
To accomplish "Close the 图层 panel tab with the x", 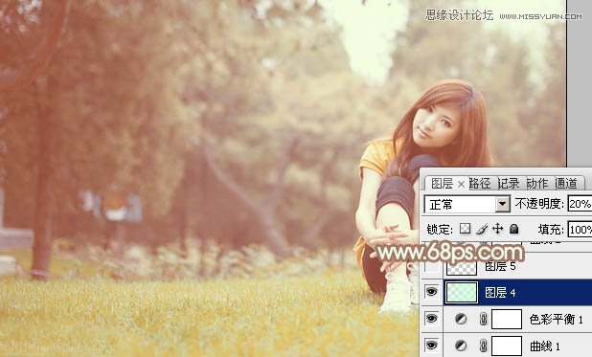I will click(461, 184).
